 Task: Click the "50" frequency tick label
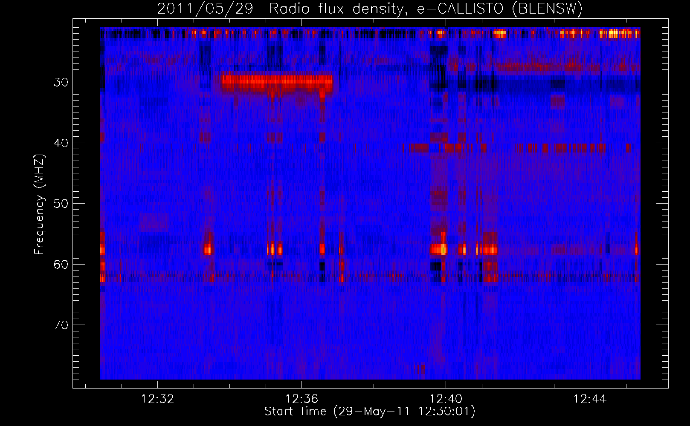61,204
